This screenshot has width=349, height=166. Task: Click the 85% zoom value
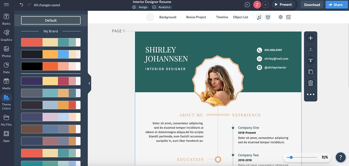tap(325, 157)
